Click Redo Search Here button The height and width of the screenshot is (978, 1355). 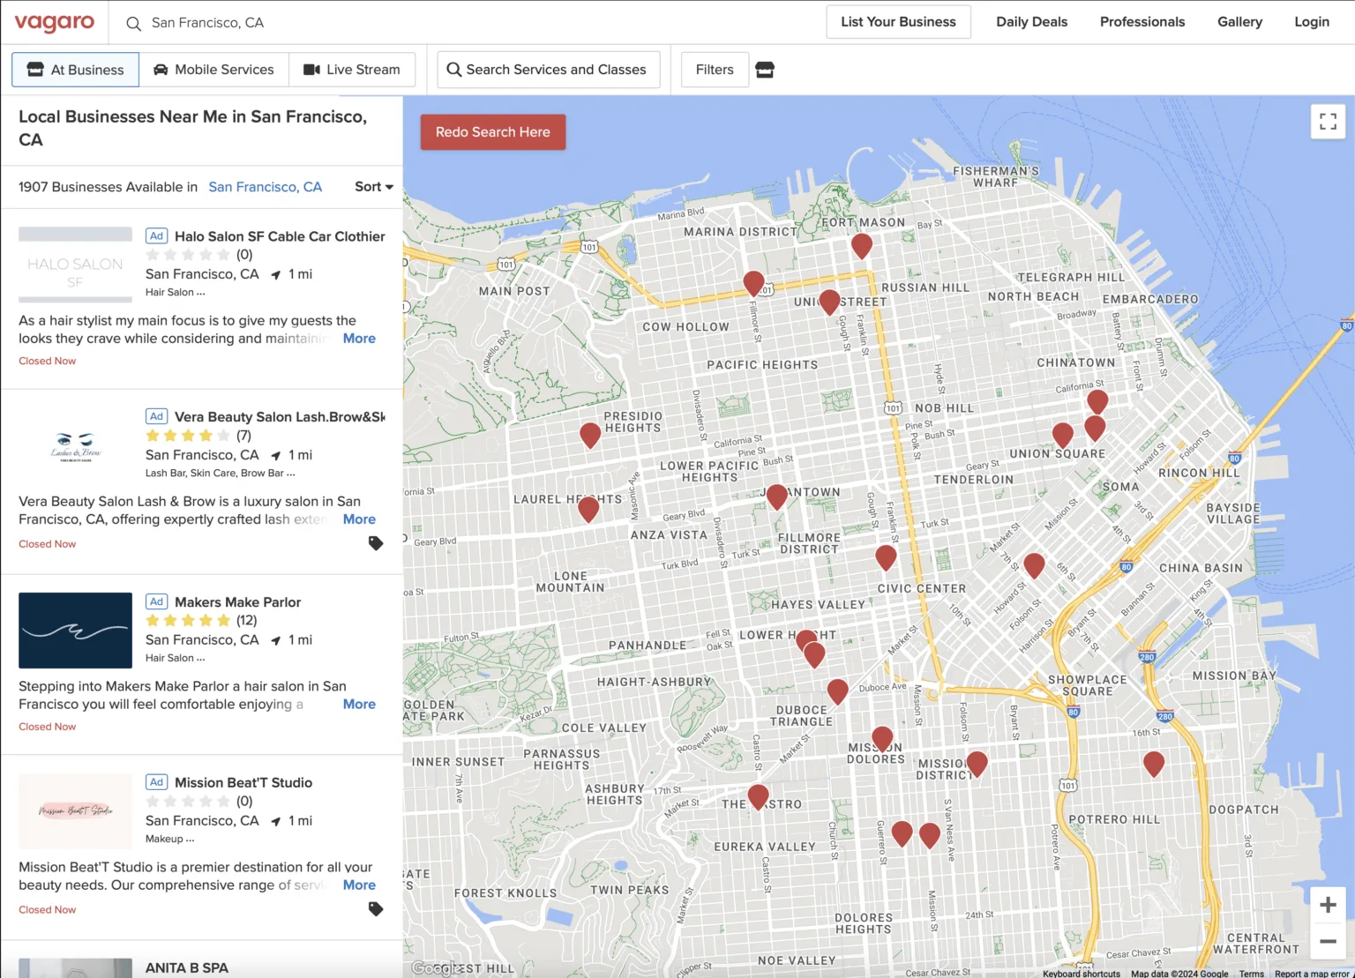click(x=493, y=132)
